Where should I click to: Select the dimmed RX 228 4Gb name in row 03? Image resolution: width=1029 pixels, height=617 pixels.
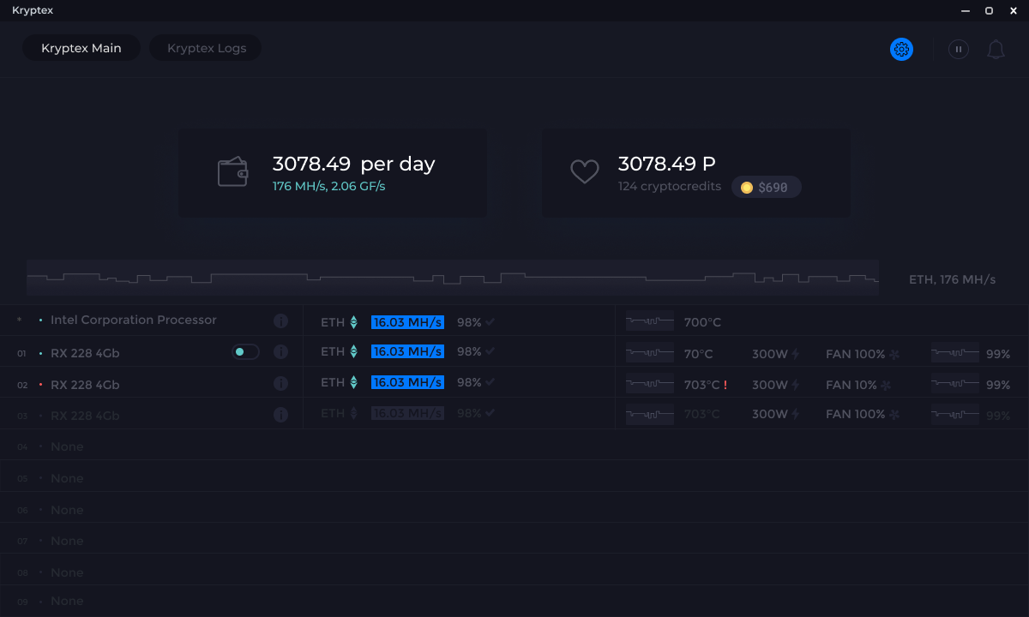[85, 416]
